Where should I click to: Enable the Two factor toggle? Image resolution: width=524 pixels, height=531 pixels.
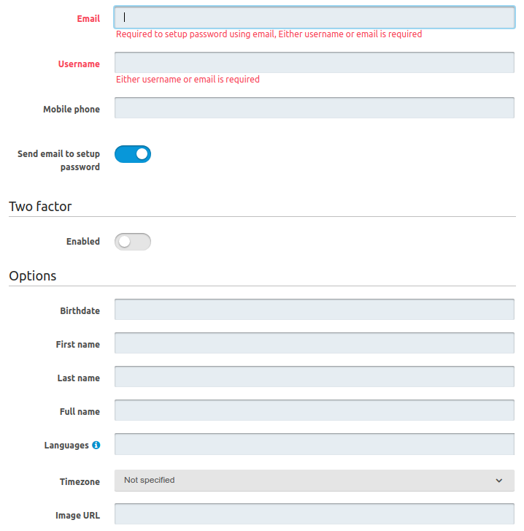pos(133,242)
